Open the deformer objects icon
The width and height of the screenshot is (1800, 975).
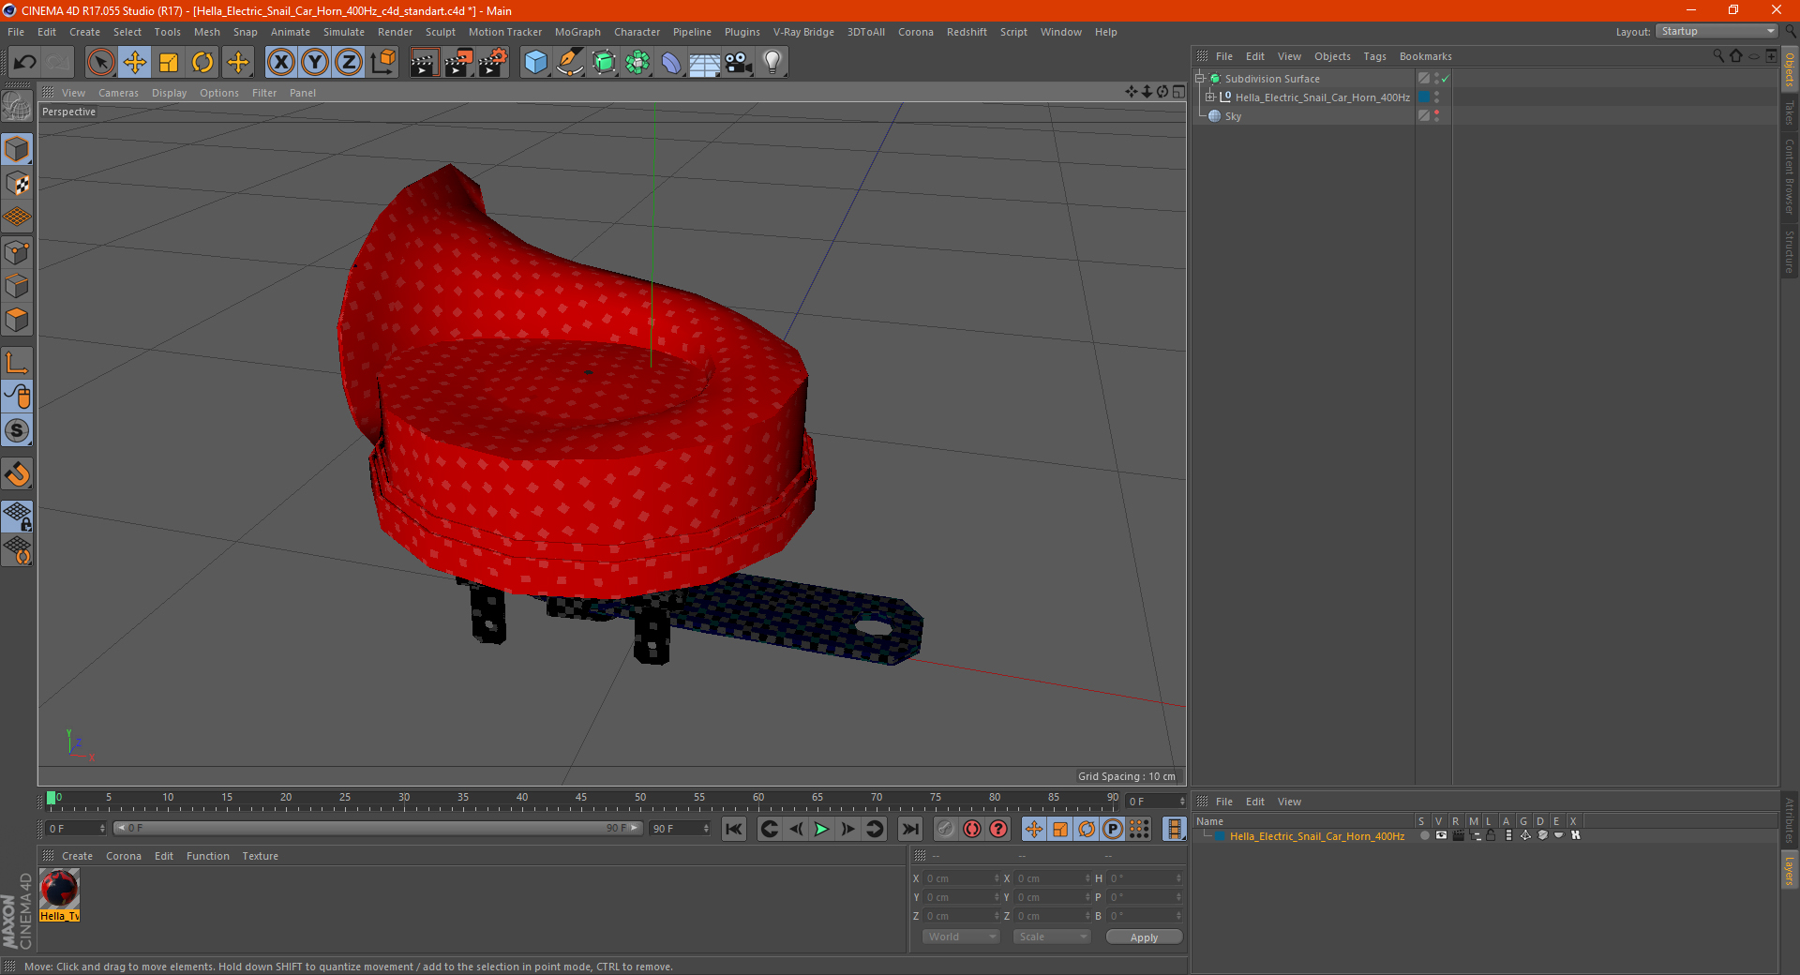671,63
